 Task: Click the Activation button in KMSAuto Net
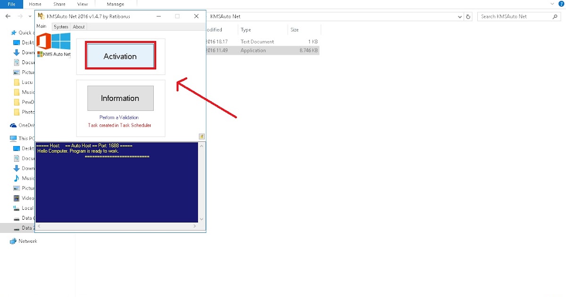[120, 56]
